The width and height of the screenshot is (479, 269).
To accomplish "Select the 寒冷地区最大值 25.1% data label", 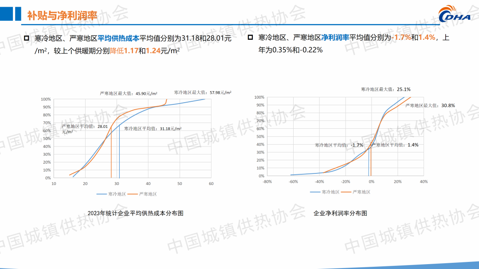I will coord(385,89).
